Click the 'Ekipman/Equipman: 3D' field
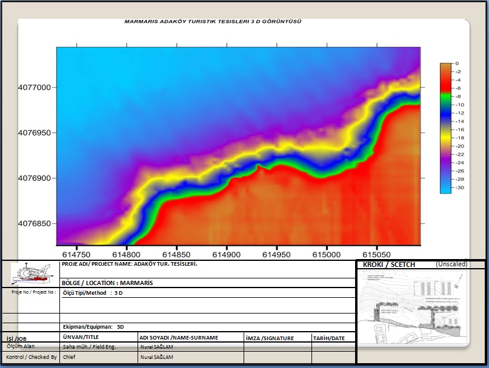The width and height of the screenshot is (489, 368). coord(93,326)
